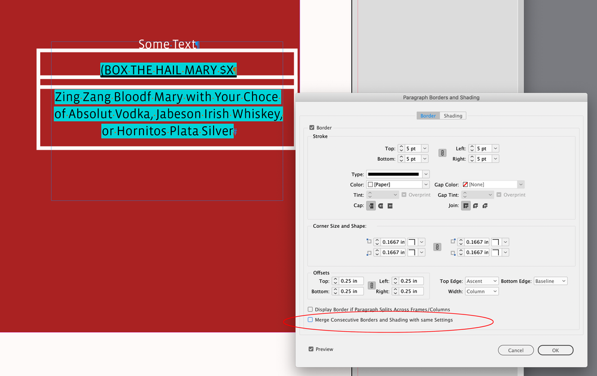This screenshot has height=376, width=597.
Task: Click the Bottom stroke stepper arrows
Action: tap(401, 158)
